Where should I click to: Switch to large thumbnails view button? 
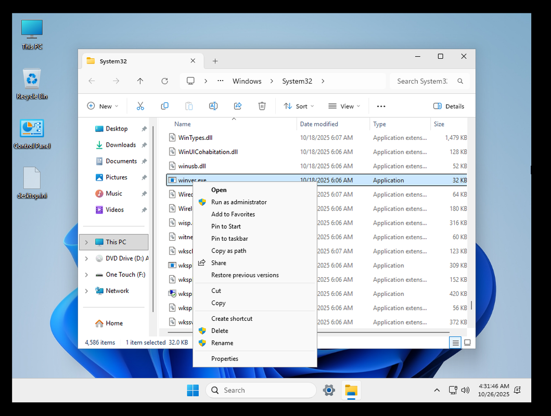pos(467,343)
